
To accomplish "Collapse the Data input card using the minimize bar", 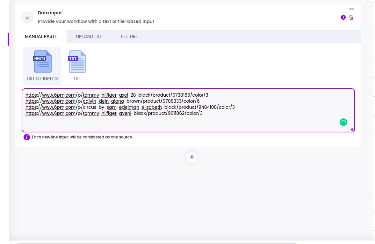I will pyautogui.click(x=351, y=9).
